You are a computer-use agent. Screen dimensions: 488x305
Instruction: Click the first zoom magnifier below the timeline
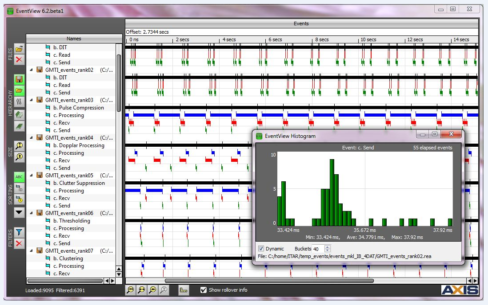point(130,290)
